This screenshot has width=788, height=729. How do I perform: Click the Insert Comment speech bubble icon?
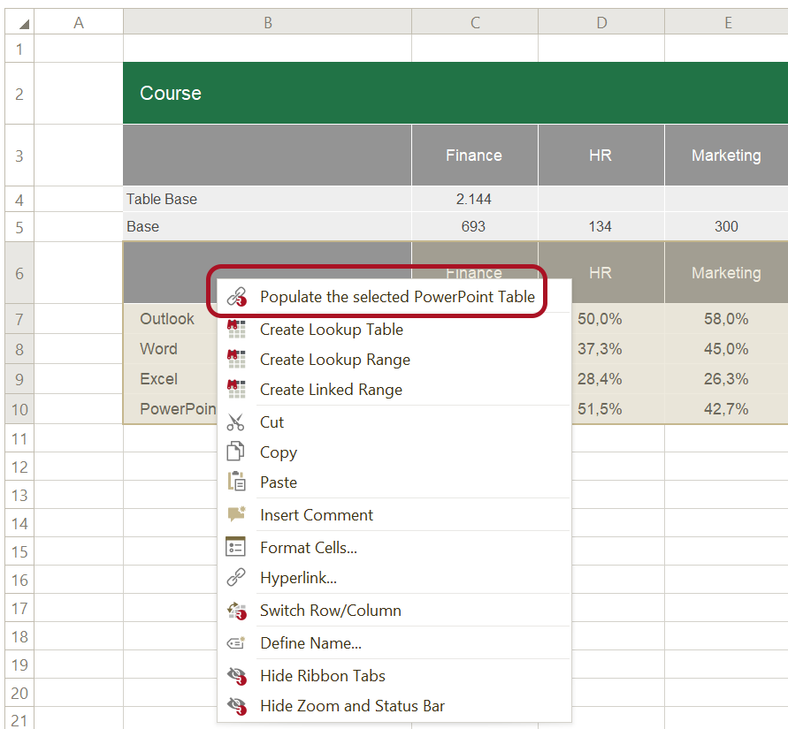point(236,515)
